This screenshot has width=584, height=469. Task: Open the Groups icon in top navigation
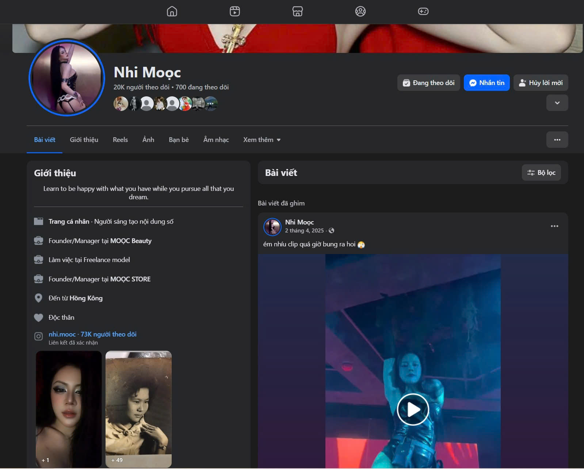point(360,12)
